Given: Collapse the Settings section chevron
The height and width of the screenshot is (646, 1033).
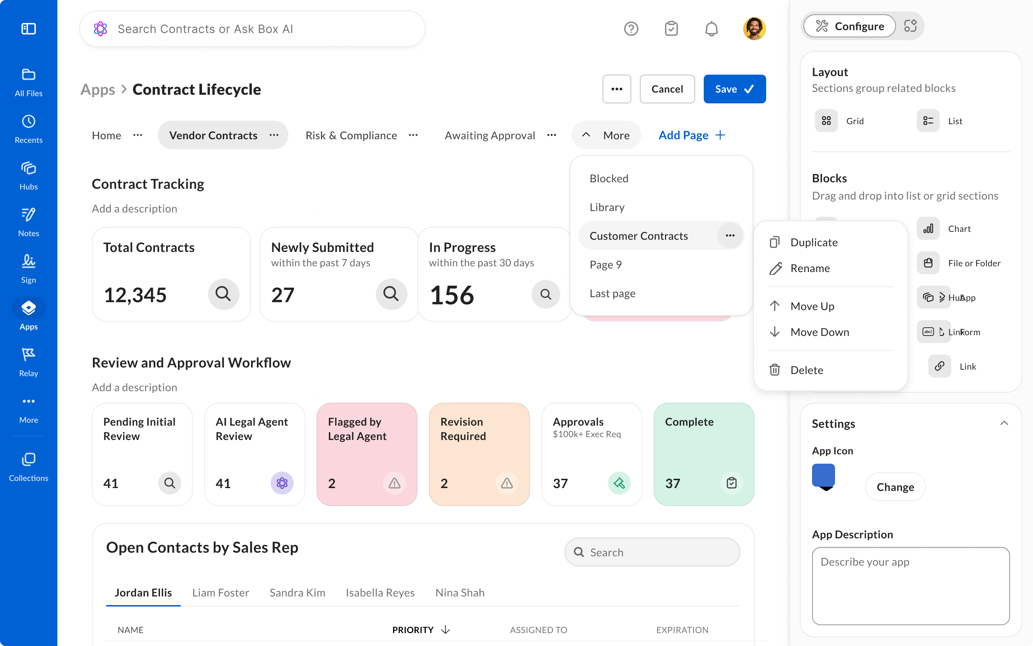Looking at the screenshot, I should 1004,423.
